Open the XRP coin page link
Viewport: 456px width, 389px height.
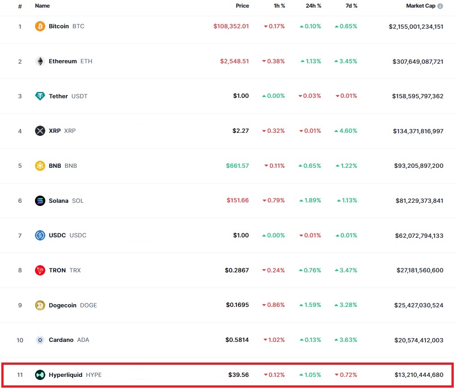[62, 131]
